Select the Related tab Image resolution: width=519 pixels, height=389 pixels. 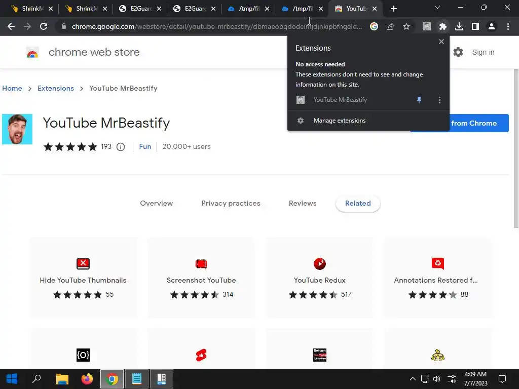pyautogui.click(x=358, y=204)
